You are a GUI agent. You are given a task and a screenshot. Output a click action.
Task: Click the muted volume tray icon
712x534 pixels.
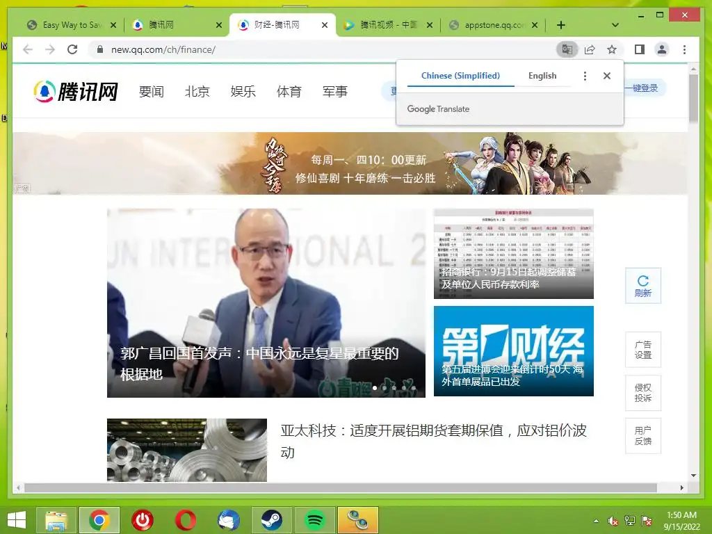click(613, 521)
